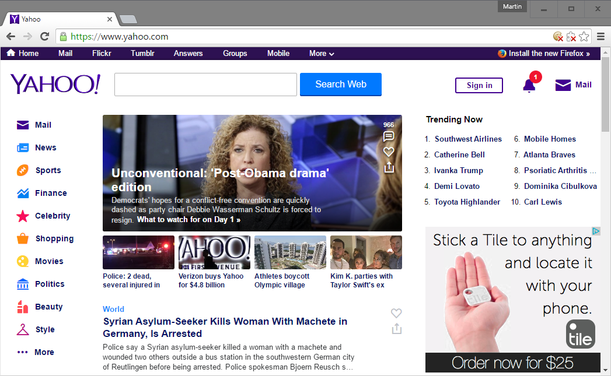Open Mail in top navigation bar

coord(65,53)
